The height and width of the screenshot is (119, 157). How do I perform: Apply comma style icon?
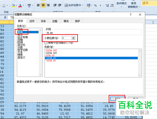100,5
